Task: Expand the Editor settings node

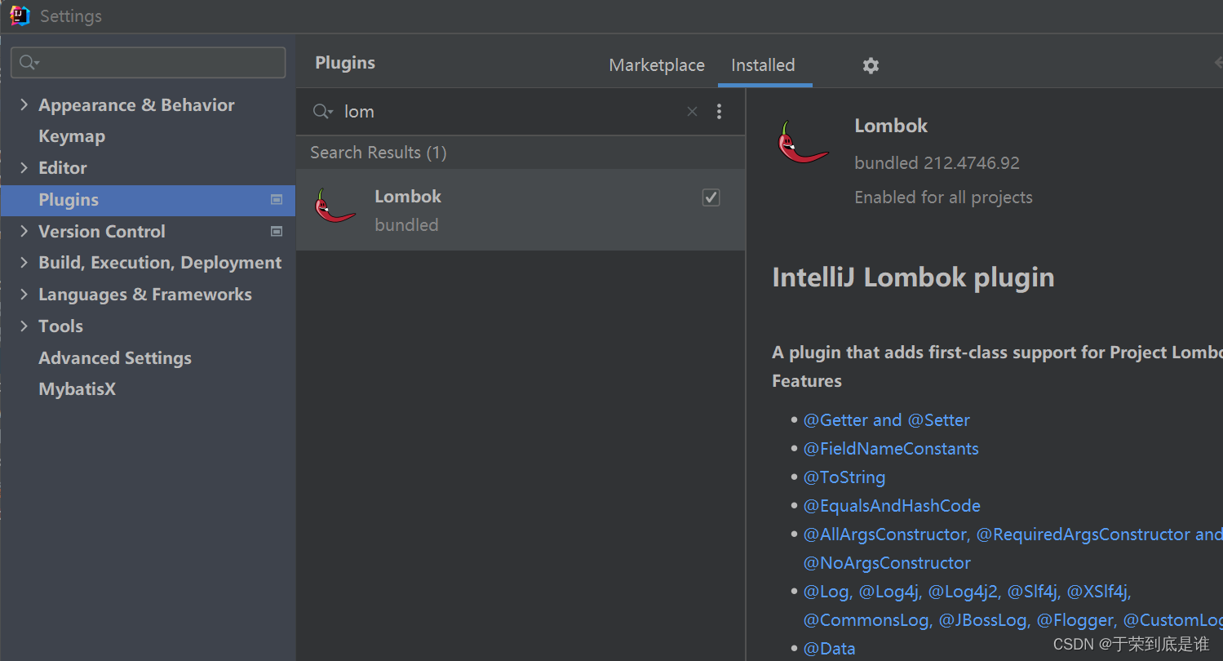Action: (x=24, y=168)
